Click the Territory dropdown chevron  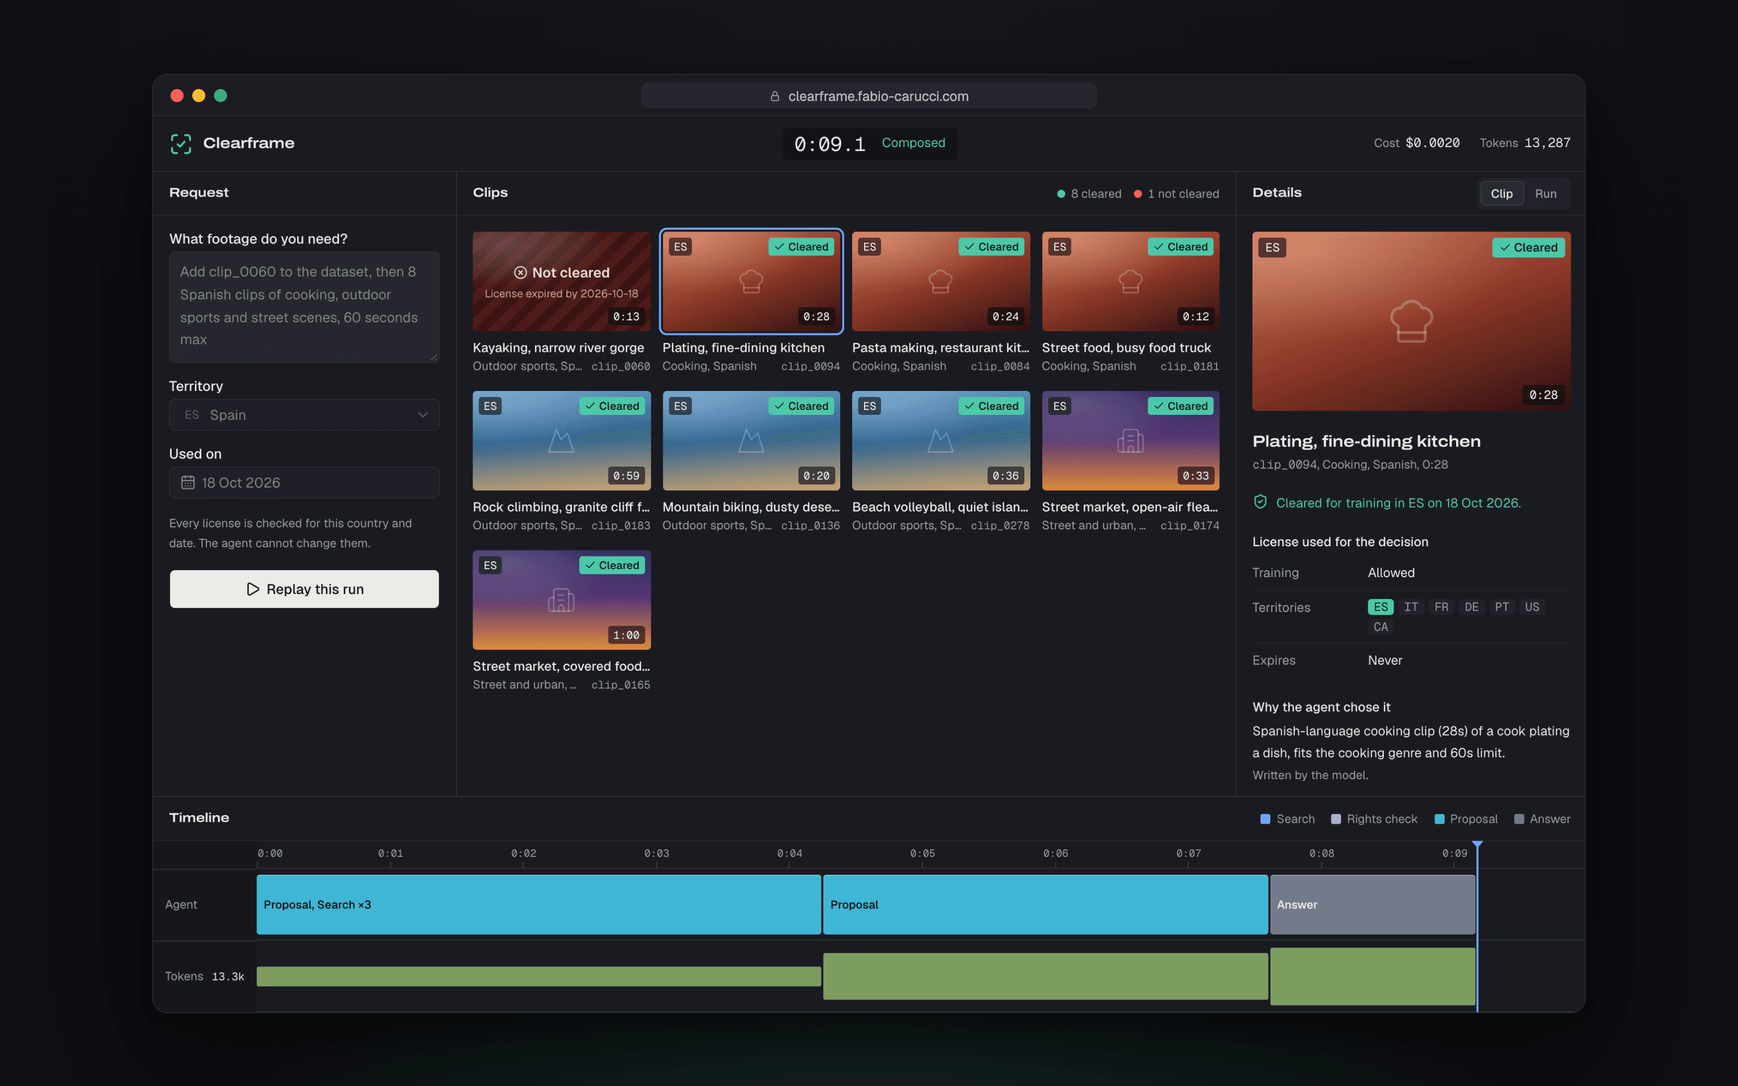423,415
